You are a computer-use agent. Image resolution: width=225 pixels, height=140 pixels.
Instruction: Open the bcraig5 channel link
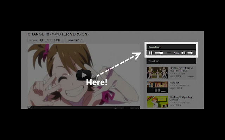(33, 40)
